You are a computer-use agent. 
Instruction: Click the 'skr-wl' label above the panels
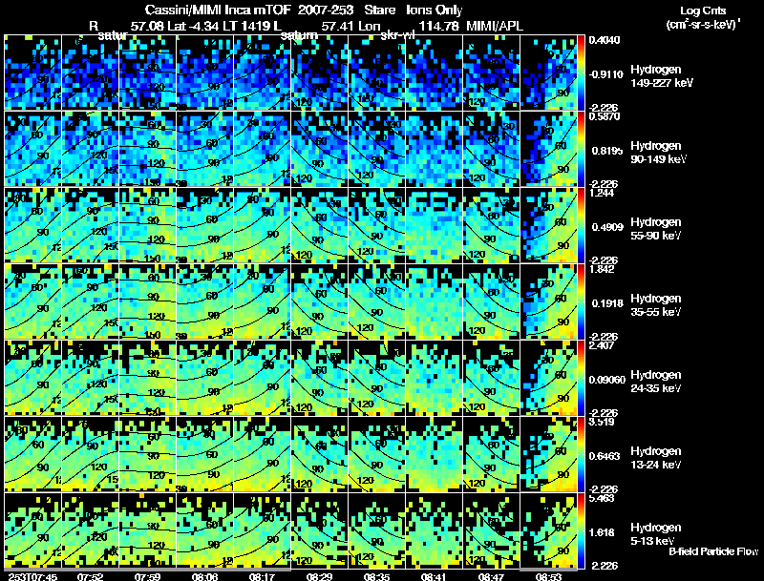coord(397,35)
